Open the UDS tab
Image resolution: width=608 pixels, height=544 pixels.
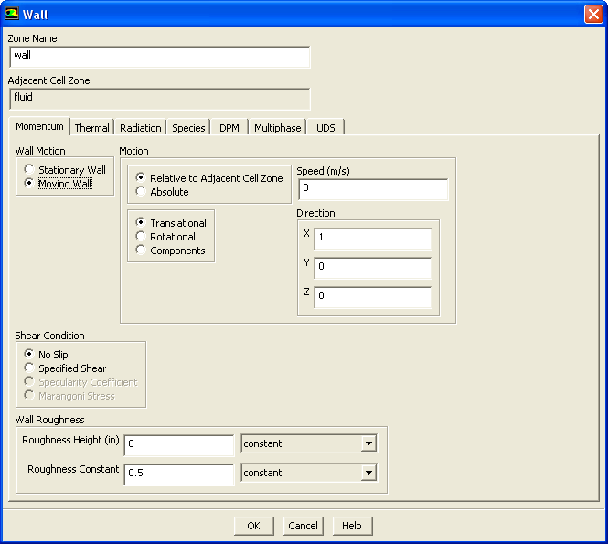(x=325, y=128)
